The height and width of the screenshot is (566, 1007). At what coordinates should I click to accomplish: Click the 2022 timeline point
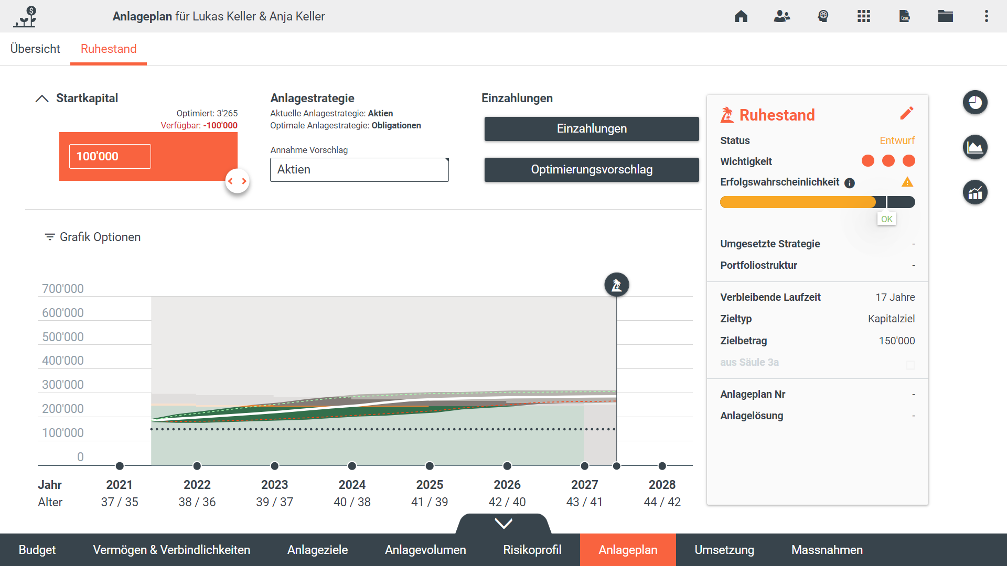click(x=197, y=466)
